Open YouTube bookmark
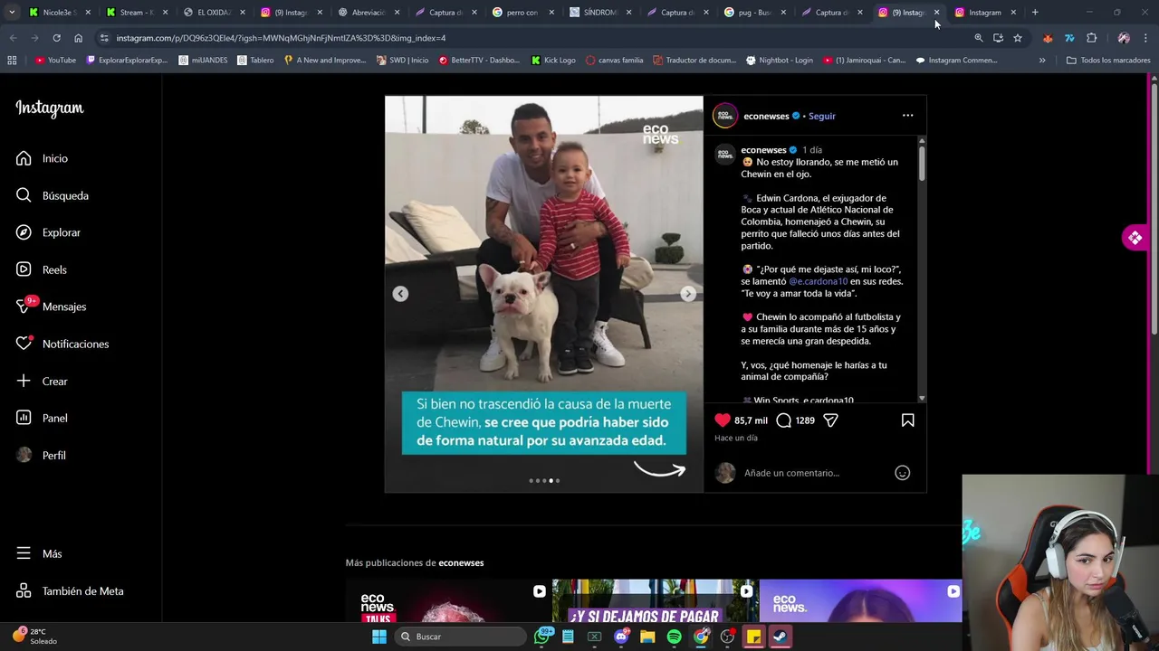Image resolution: width=1159 pixels, height=651 pixels. [55, 61]
